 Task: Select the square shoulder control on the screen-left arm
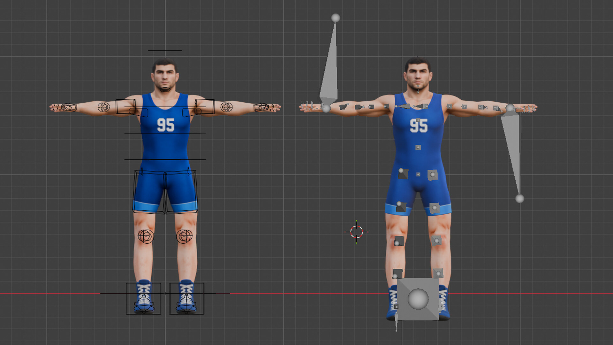[125, 106]
